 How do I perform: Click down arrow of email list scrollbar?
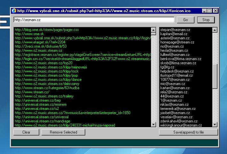click(x=215, y=124)
